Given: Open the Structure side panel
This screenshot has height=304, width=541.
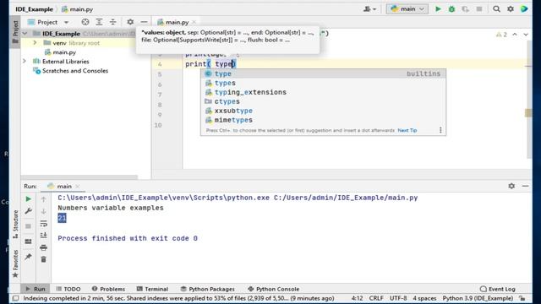Looking at the screenshot, I should coord(15,225).
